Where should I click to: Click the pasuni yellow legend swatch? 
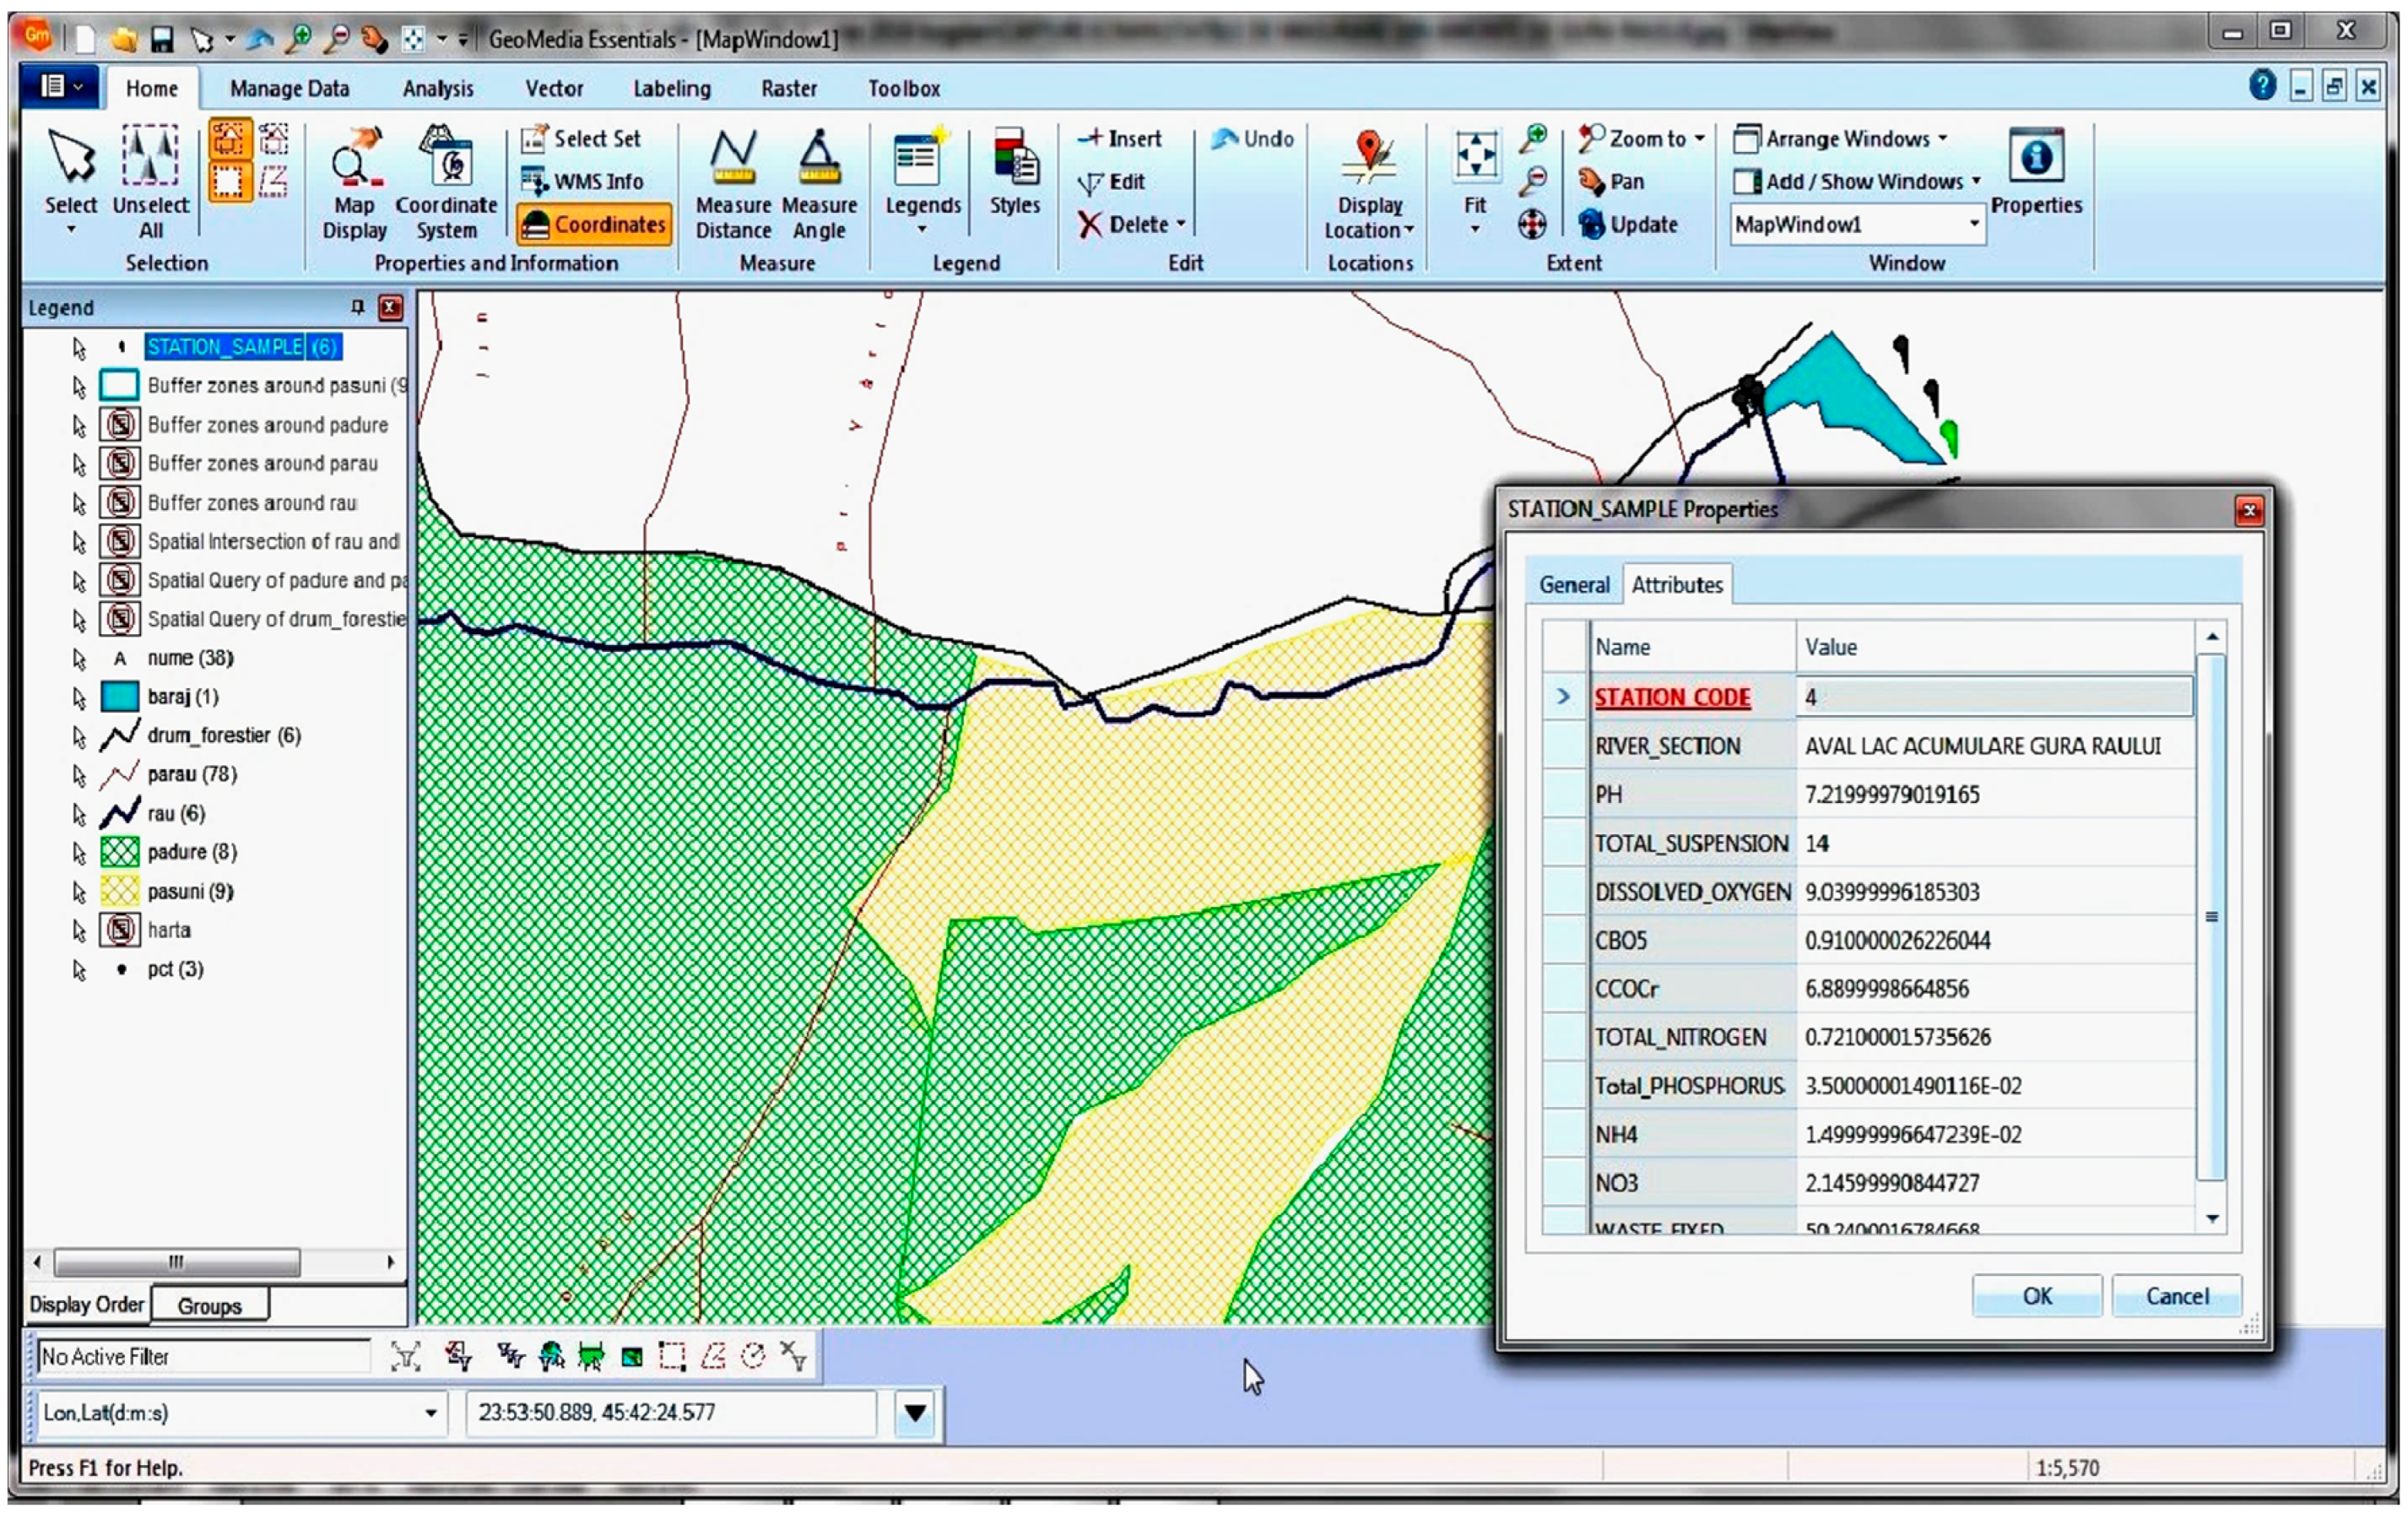pos(120,891)
